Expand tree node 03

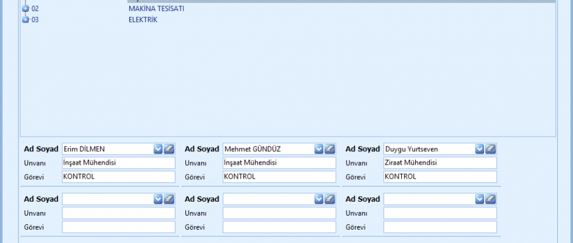(26, 20)
